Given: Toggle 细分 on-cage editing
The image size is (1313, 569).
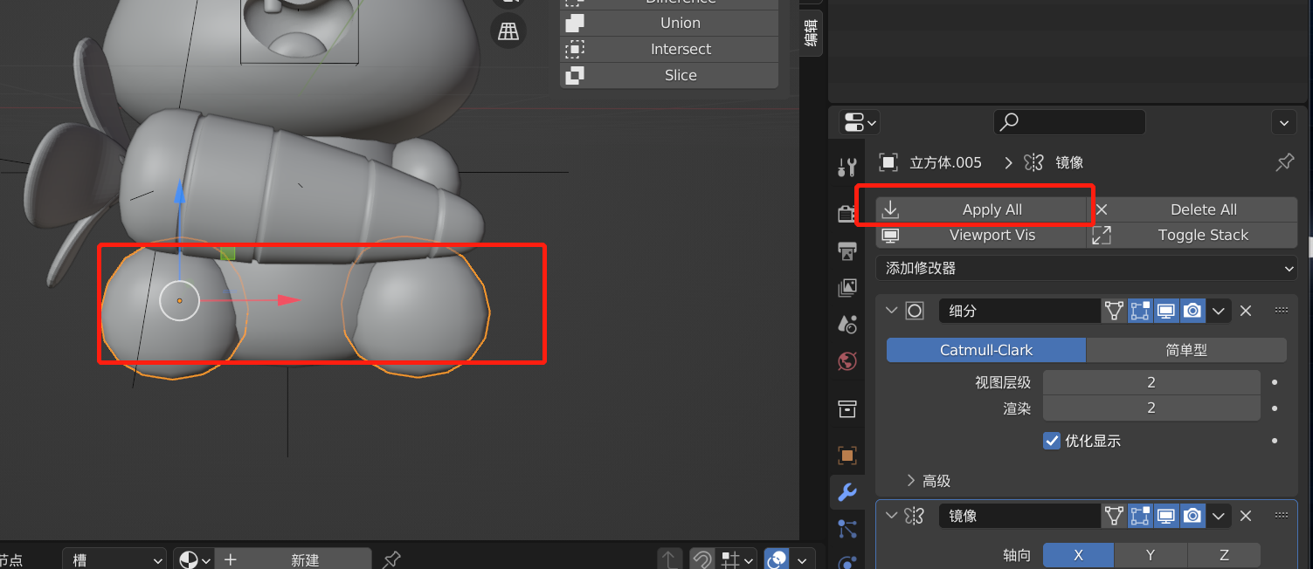Looking at the screenshot, I should tap(1114, 311).
